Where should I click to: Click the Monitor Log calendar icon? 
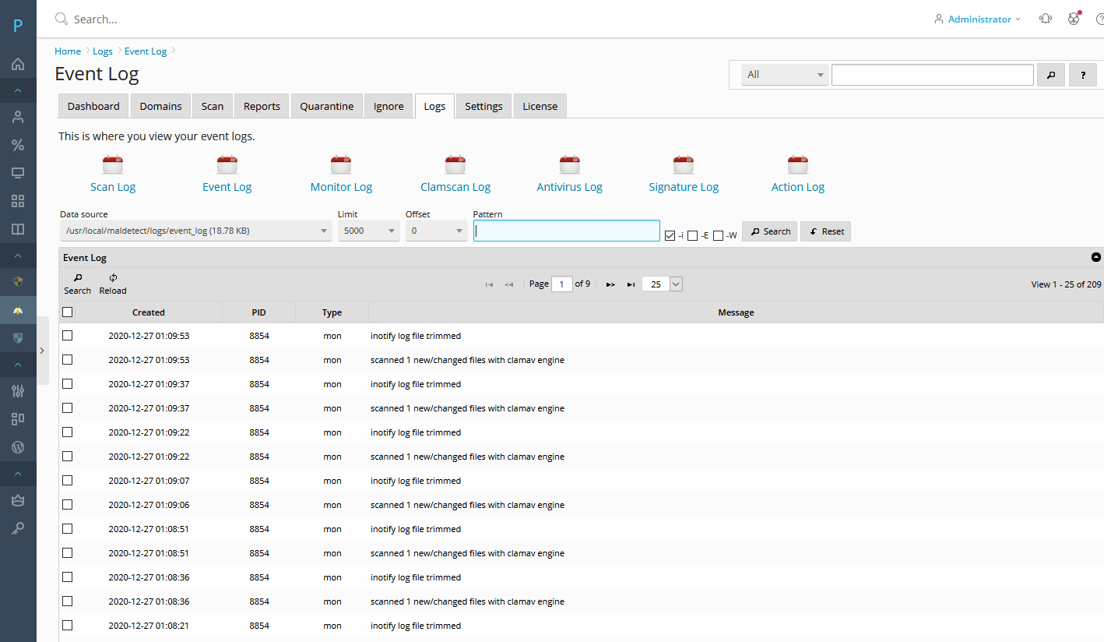click(x=341, y=164)
